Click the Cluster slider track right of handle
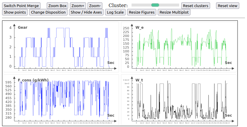 (x=169, y=5)
